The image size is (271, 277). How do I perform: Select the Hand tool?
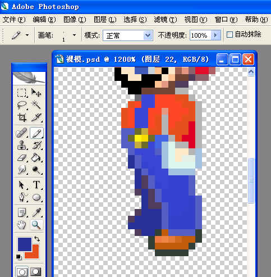(x=22, y=225)
